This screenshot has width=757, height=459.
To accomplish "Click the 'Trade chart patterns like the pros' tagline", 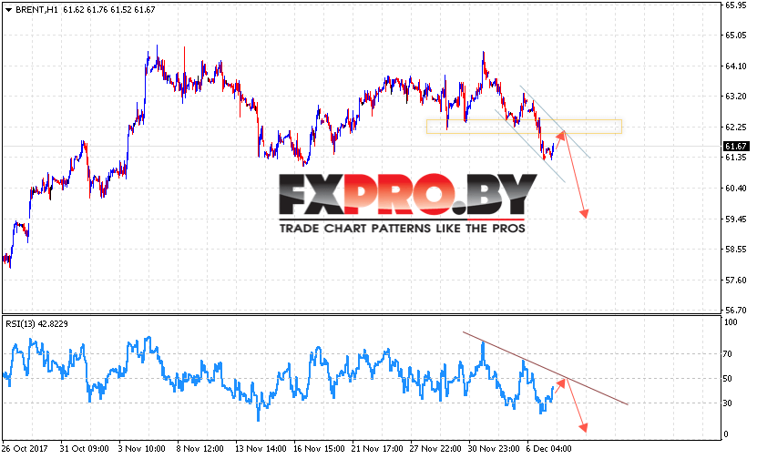I will pyautogui.click(x=402, y=228).
